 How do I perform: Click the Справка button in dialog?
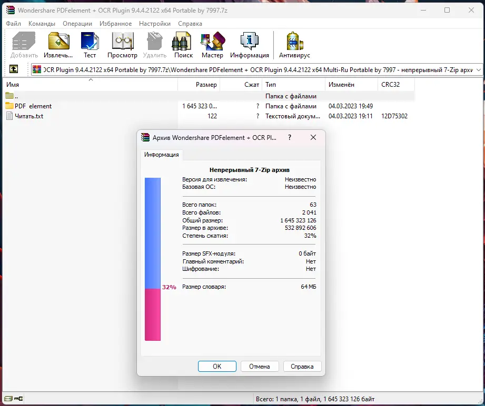302,366
